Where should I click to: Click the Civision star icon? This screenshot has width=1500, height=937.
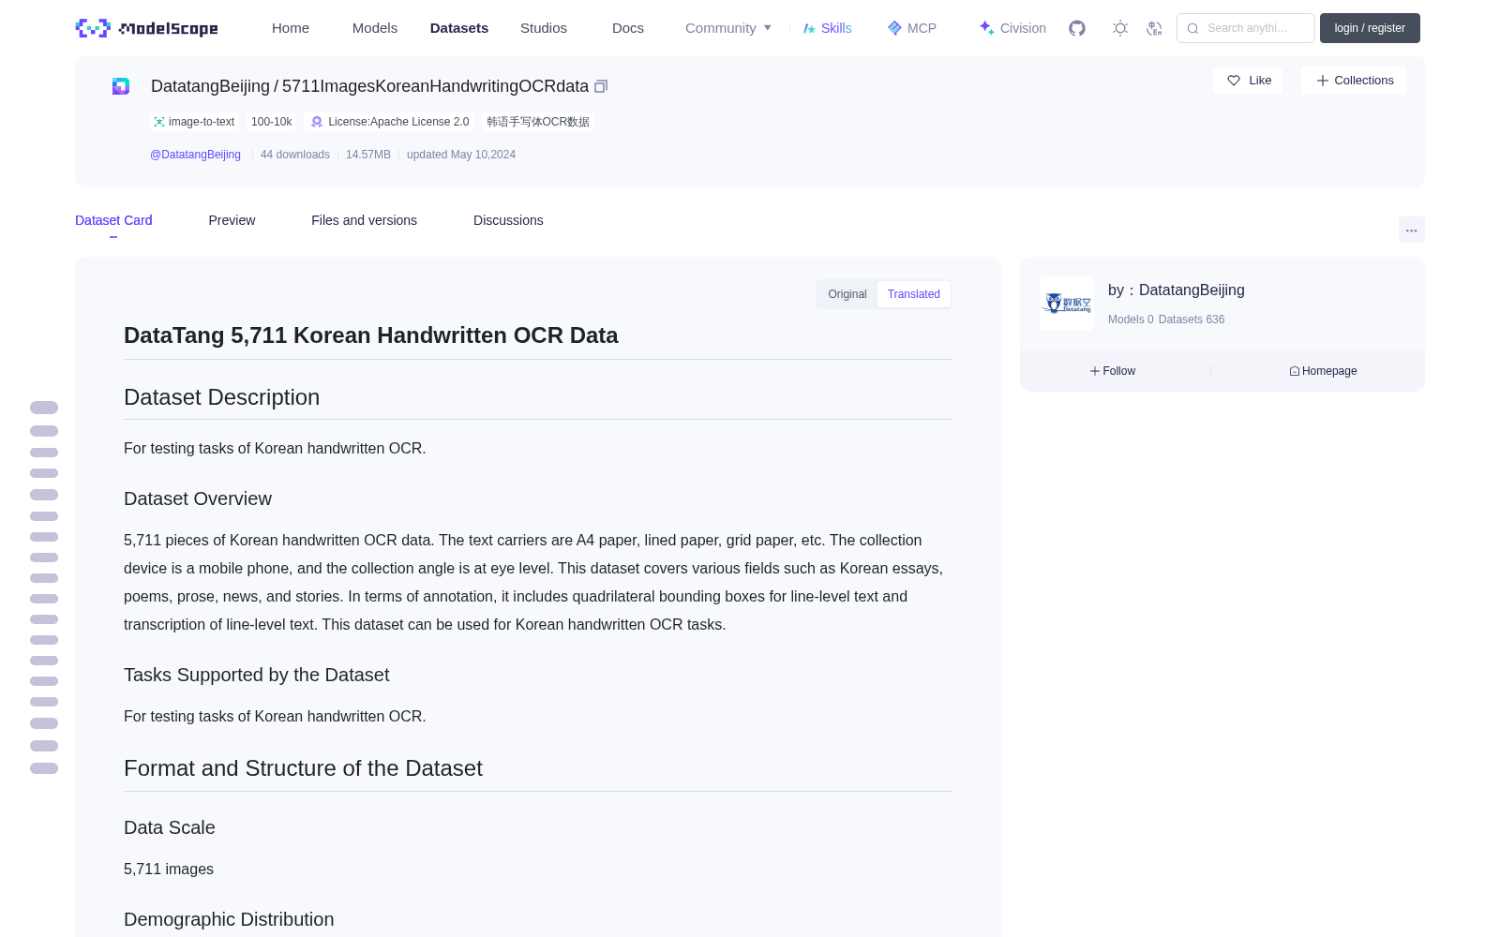pyautogui.click(x=986, y=28)
